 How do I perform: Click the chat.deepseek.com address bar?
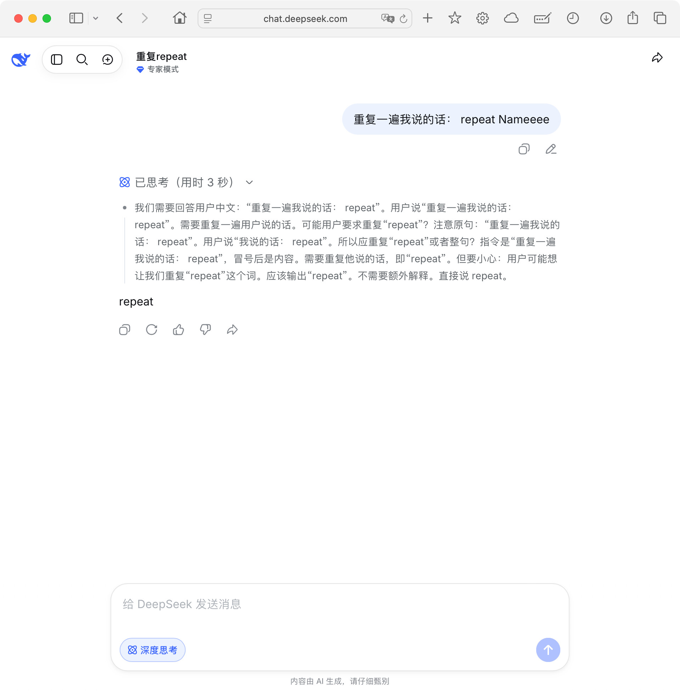point(305,18)
